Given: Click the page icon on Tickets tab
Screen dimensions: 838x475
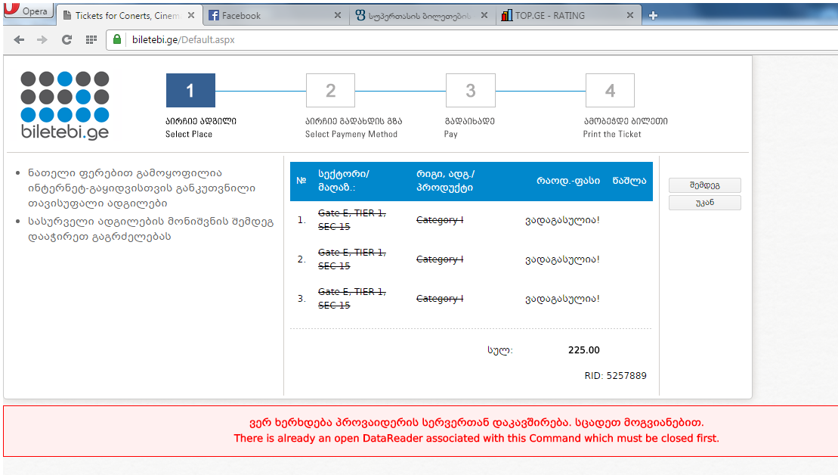Looking at the screenshot, I should point(67,16).
